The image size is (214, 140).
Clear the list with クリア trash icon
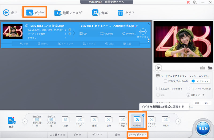pyautogui.click(x=121, y=13)
